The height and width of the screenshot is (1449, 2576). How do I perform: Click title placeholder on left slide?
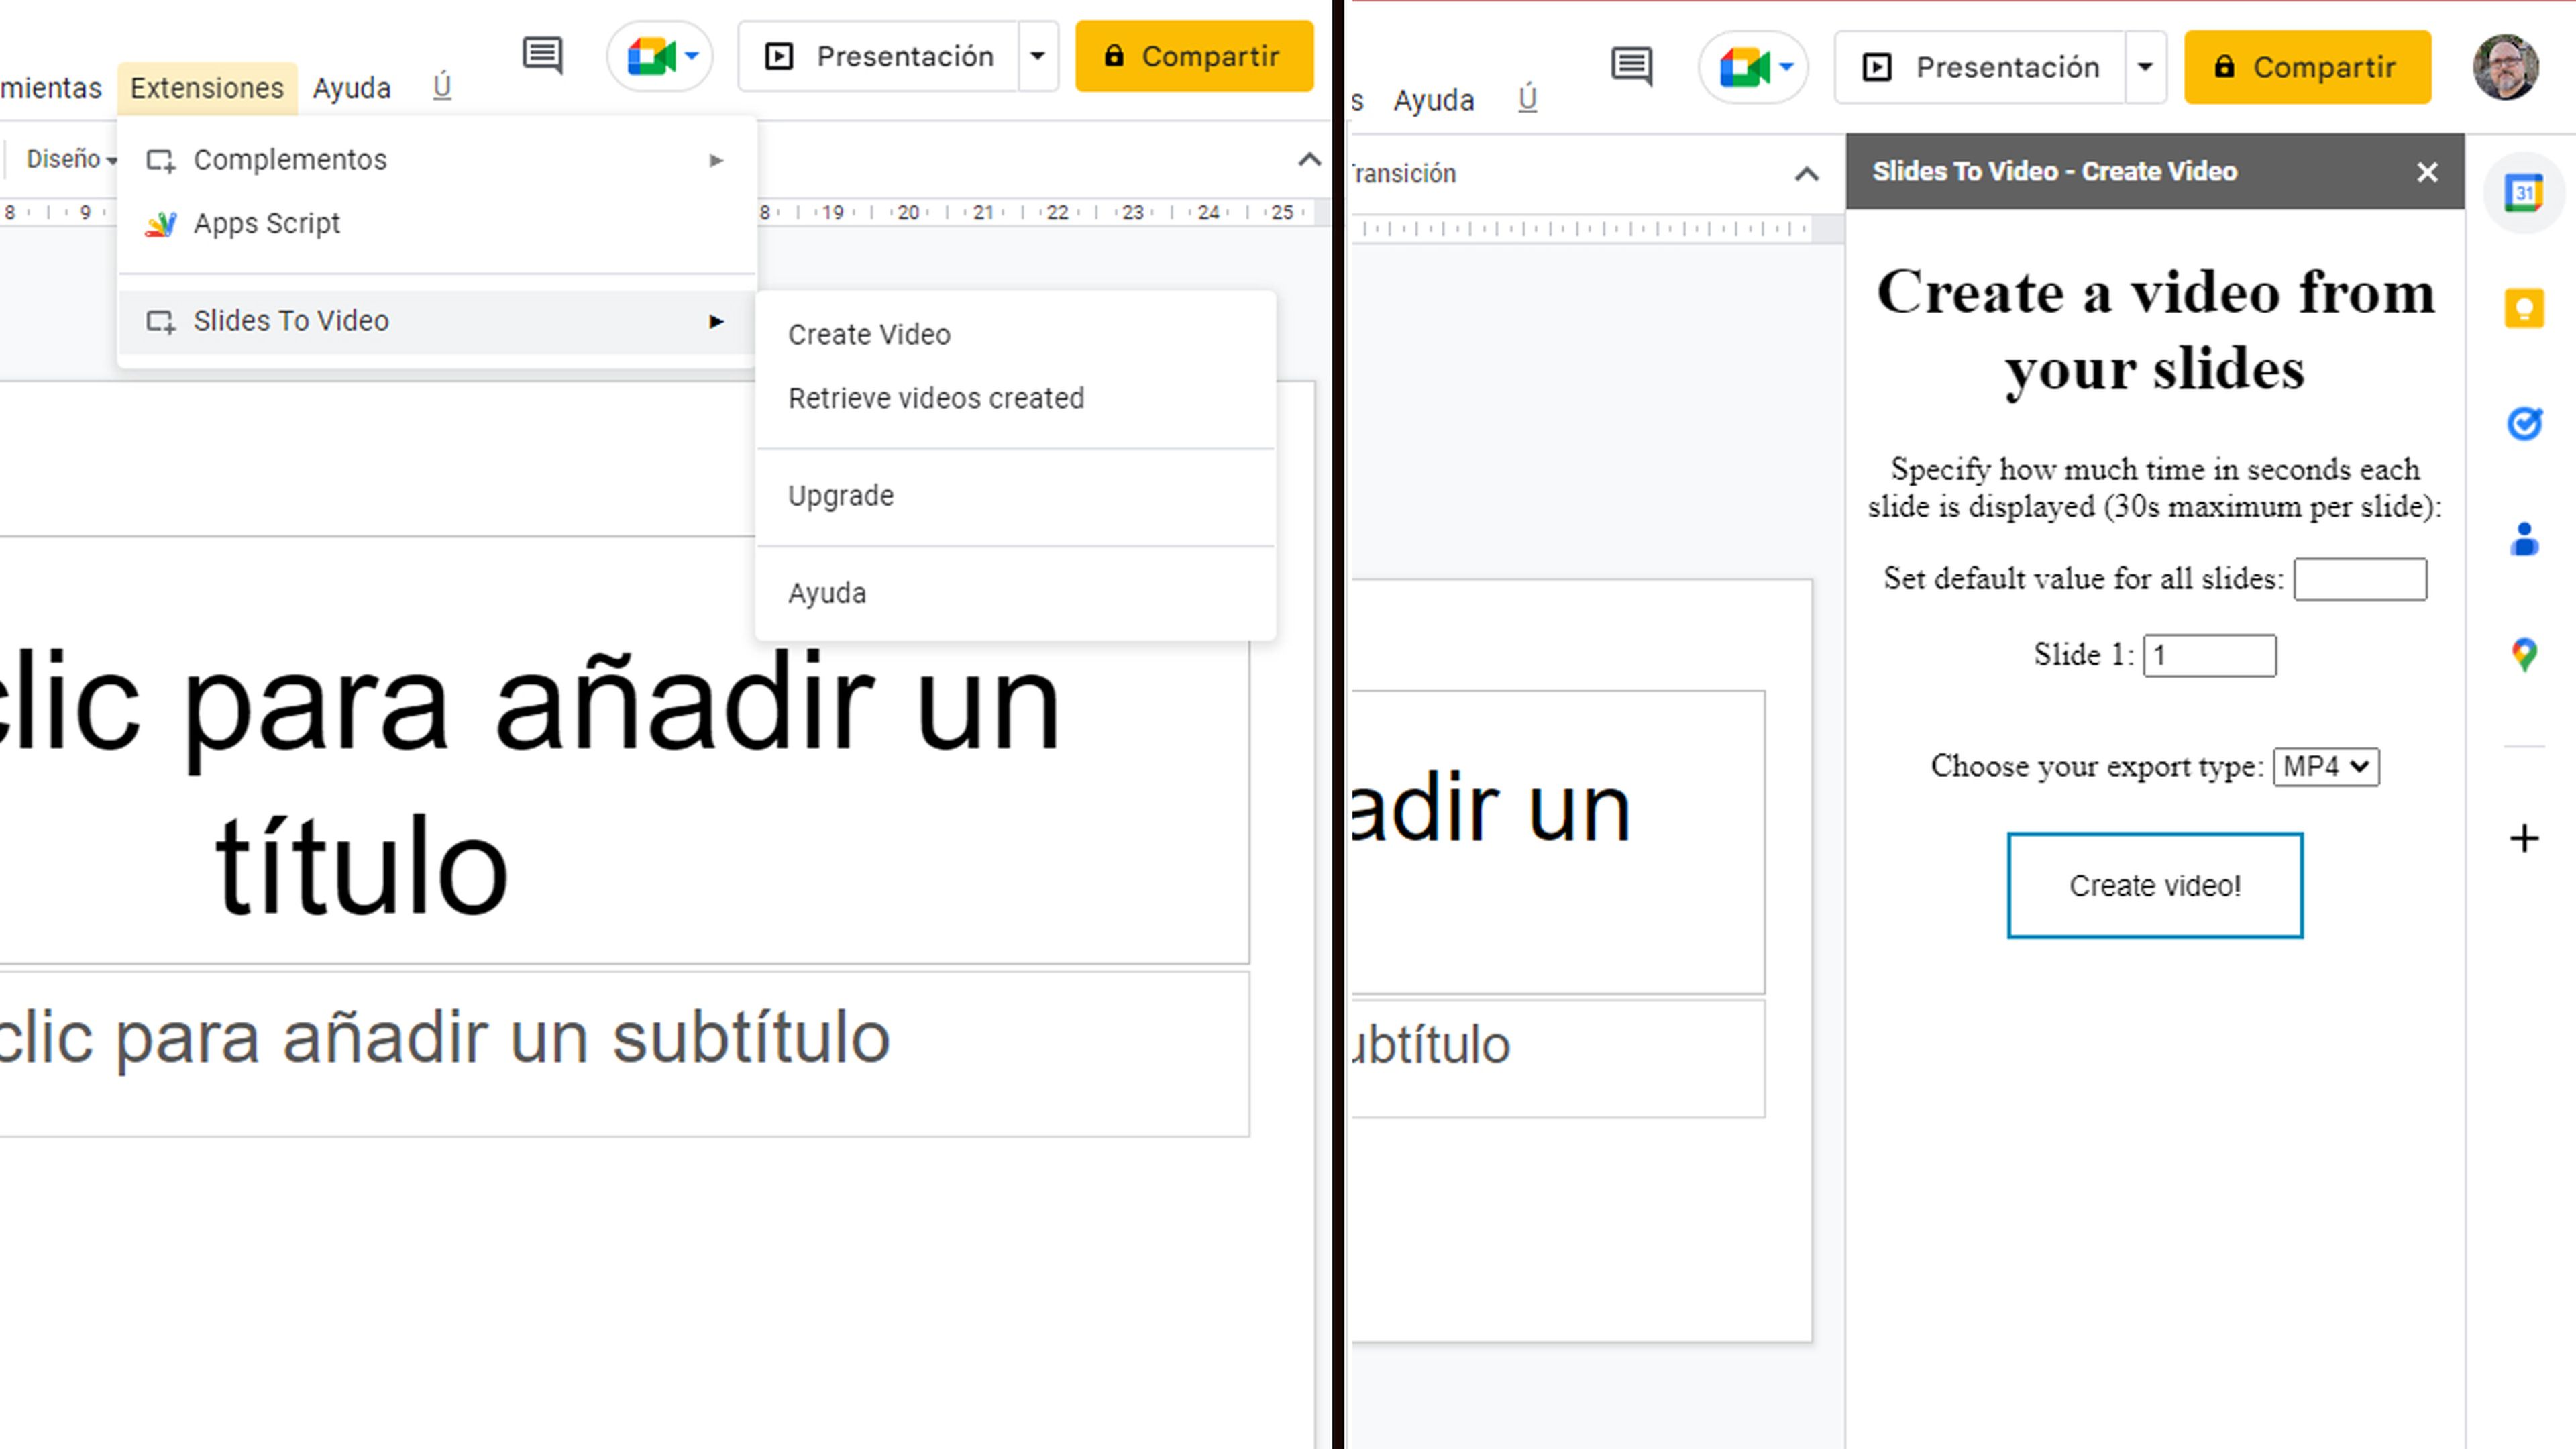pyautogui.click(x=624, y=751)
